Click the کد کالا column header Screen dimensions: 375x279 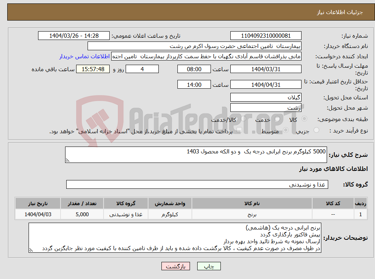333,204
